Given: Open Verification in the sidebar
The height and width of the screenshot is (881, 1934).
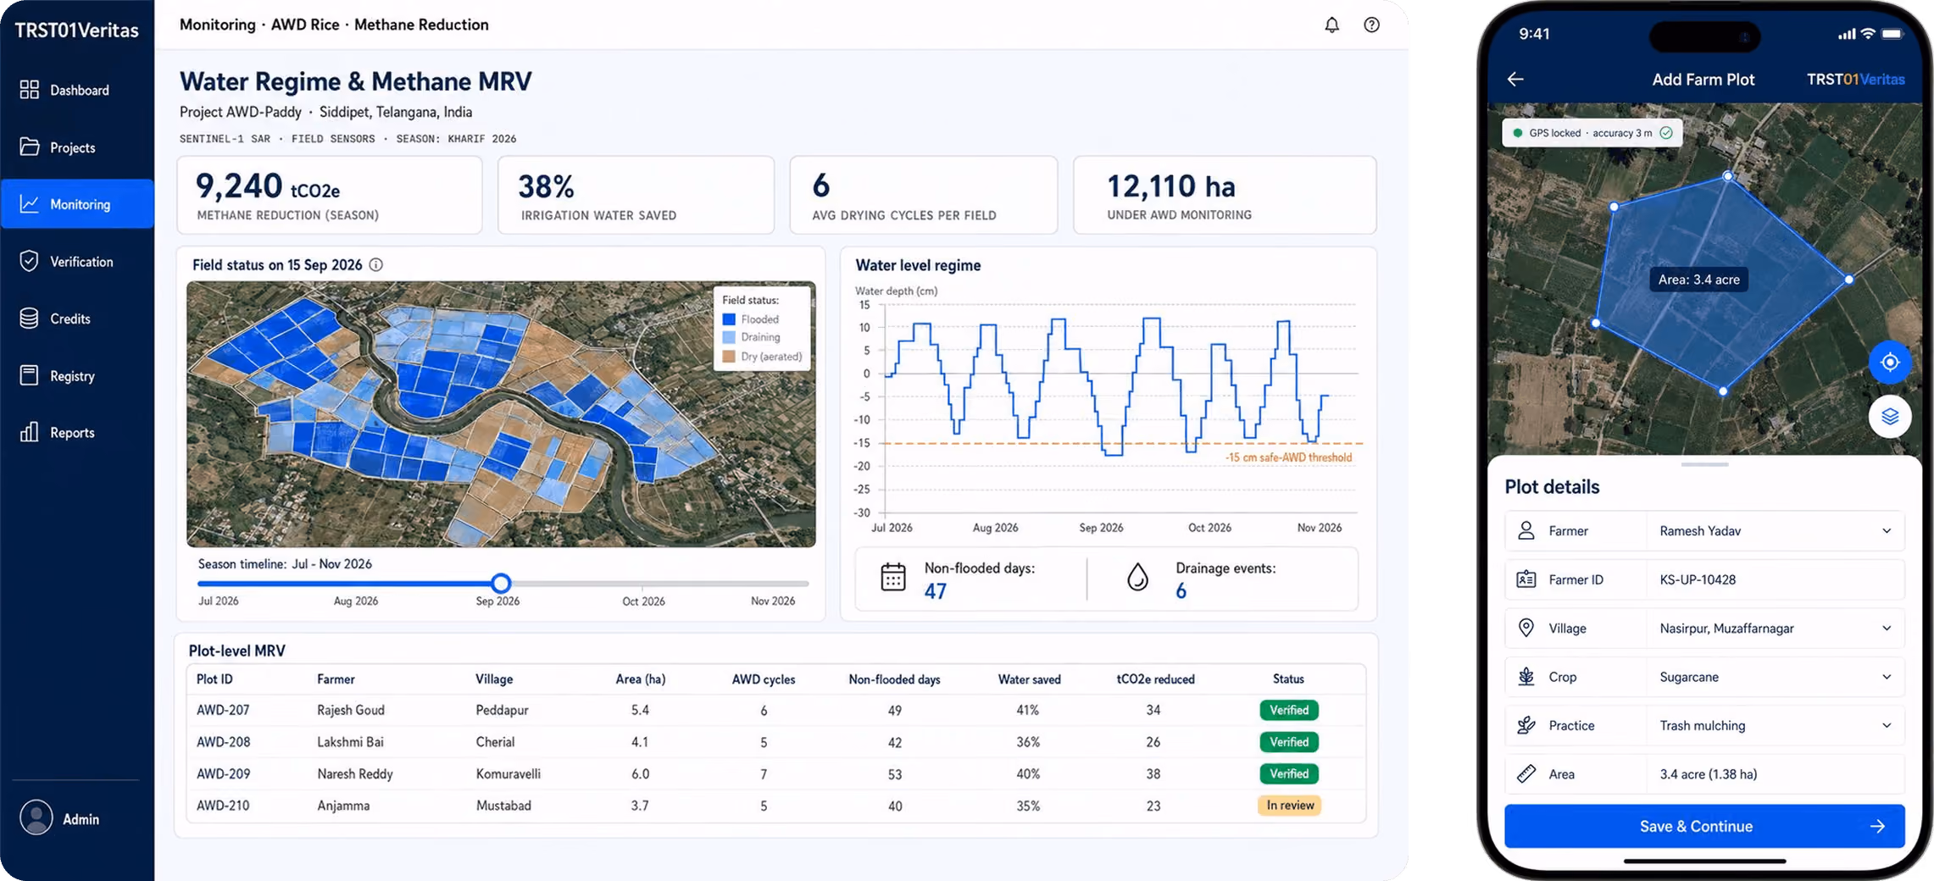Looking at the screenshot, I should [77, 262].
